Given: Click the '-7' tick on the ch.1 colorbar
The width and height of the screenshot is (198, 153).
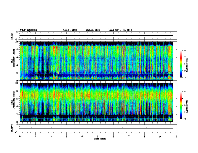Looking at the screenshot, I should pyautogui.click(x=184, y=57).
